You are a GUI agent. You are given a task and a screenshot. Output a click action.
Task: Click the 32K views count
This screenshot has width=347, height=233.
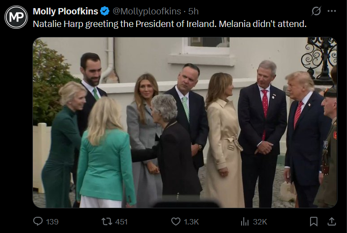260,221
